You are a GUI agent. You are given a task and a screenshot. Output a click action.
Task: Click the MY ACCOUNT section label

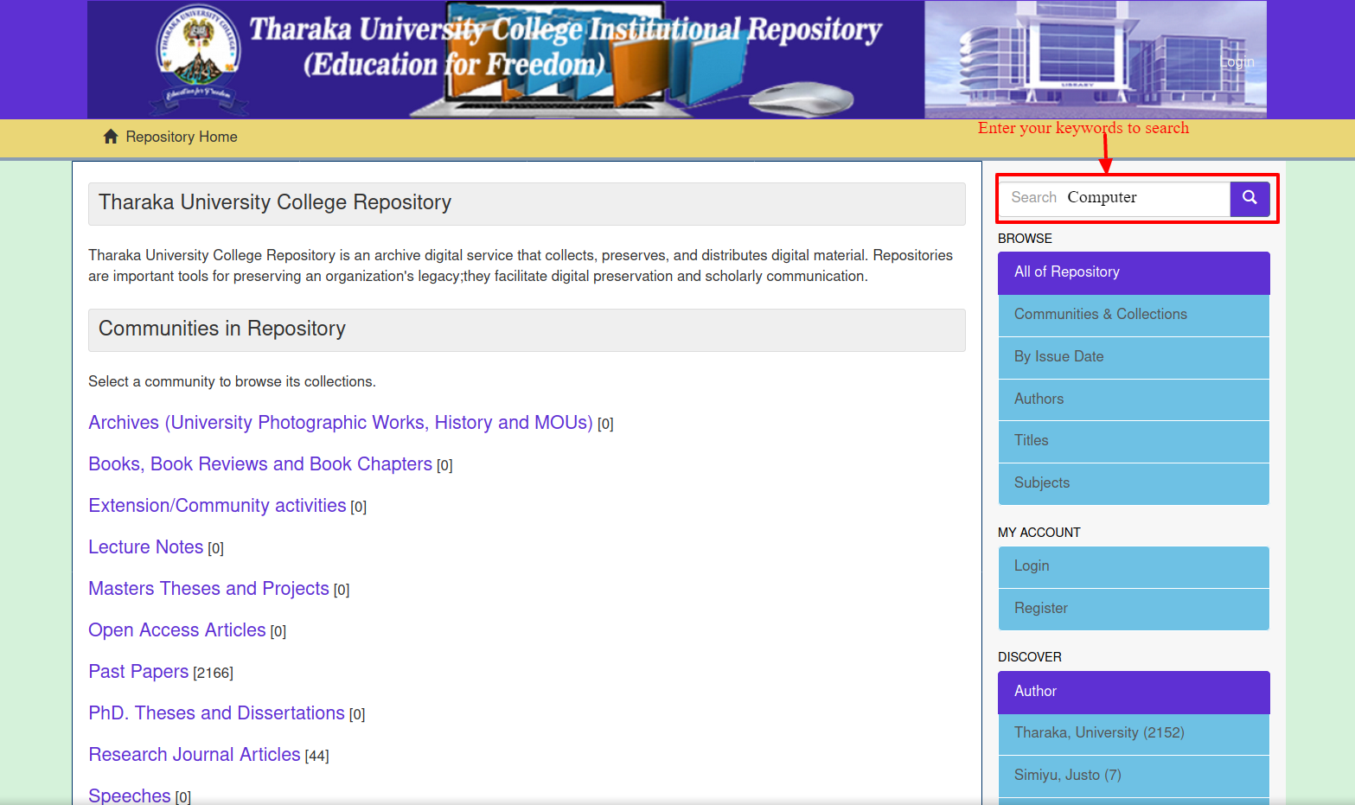[x=1039, y=533]
